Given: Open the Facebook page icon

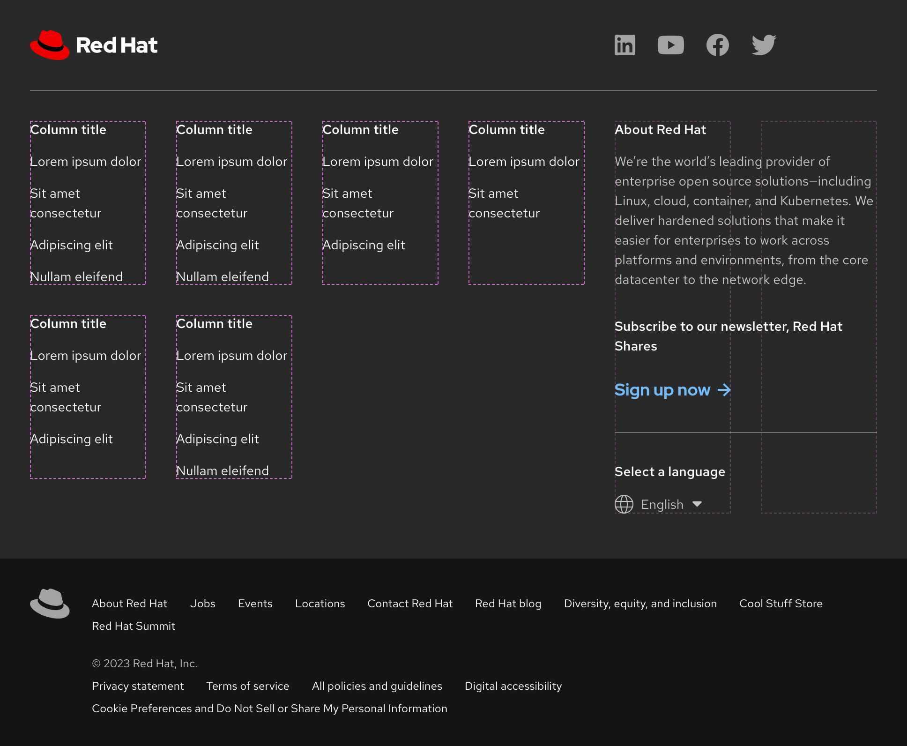Looking at the screenshot, I should point(717,45).
